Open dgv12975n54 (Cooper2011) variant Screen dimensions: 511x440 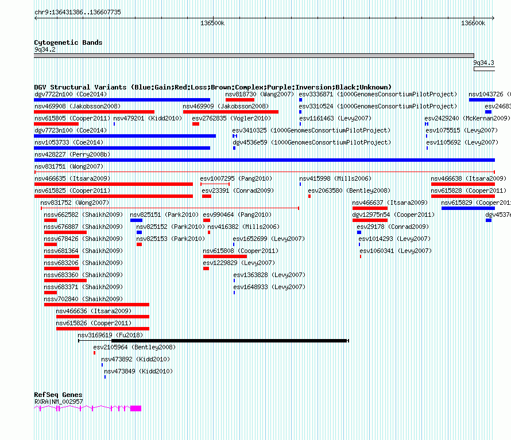393,215
